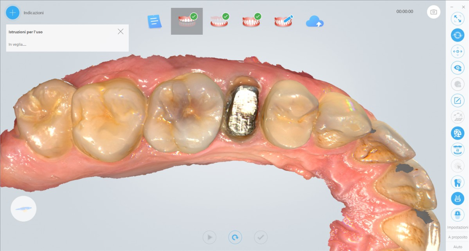Click the 00:00:00 scan timer
Screen dimensions: 469x251
click(405, 11)
